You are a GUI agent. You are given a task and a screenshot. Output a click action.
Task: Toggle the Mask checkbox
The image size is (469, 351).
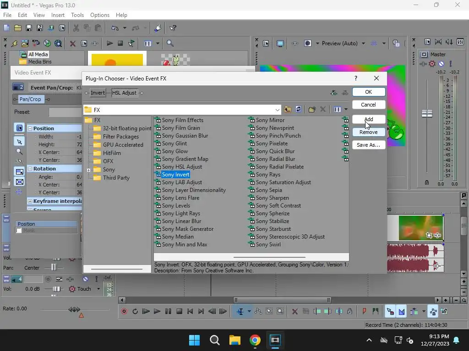pyautogui.click(x=19, y=230)
